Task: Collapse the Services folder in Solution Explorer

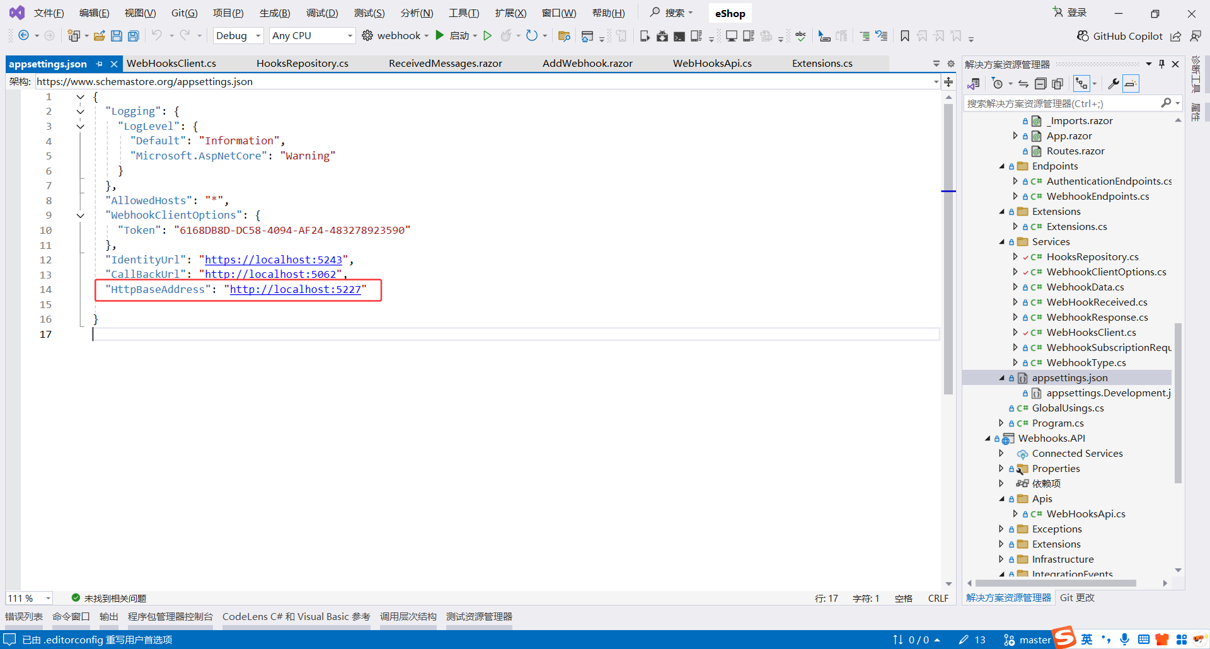Action: 1002,242
